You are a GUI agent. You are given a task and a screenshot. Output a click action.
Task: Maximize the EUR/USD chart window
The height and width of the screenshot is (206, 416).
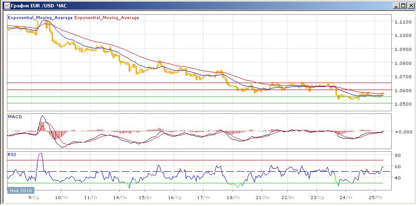(402, 6)
